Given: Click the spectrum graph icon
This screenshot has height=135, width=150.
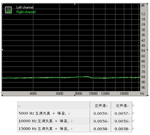Looking at the screenshot, I should (x=8, y=10).
